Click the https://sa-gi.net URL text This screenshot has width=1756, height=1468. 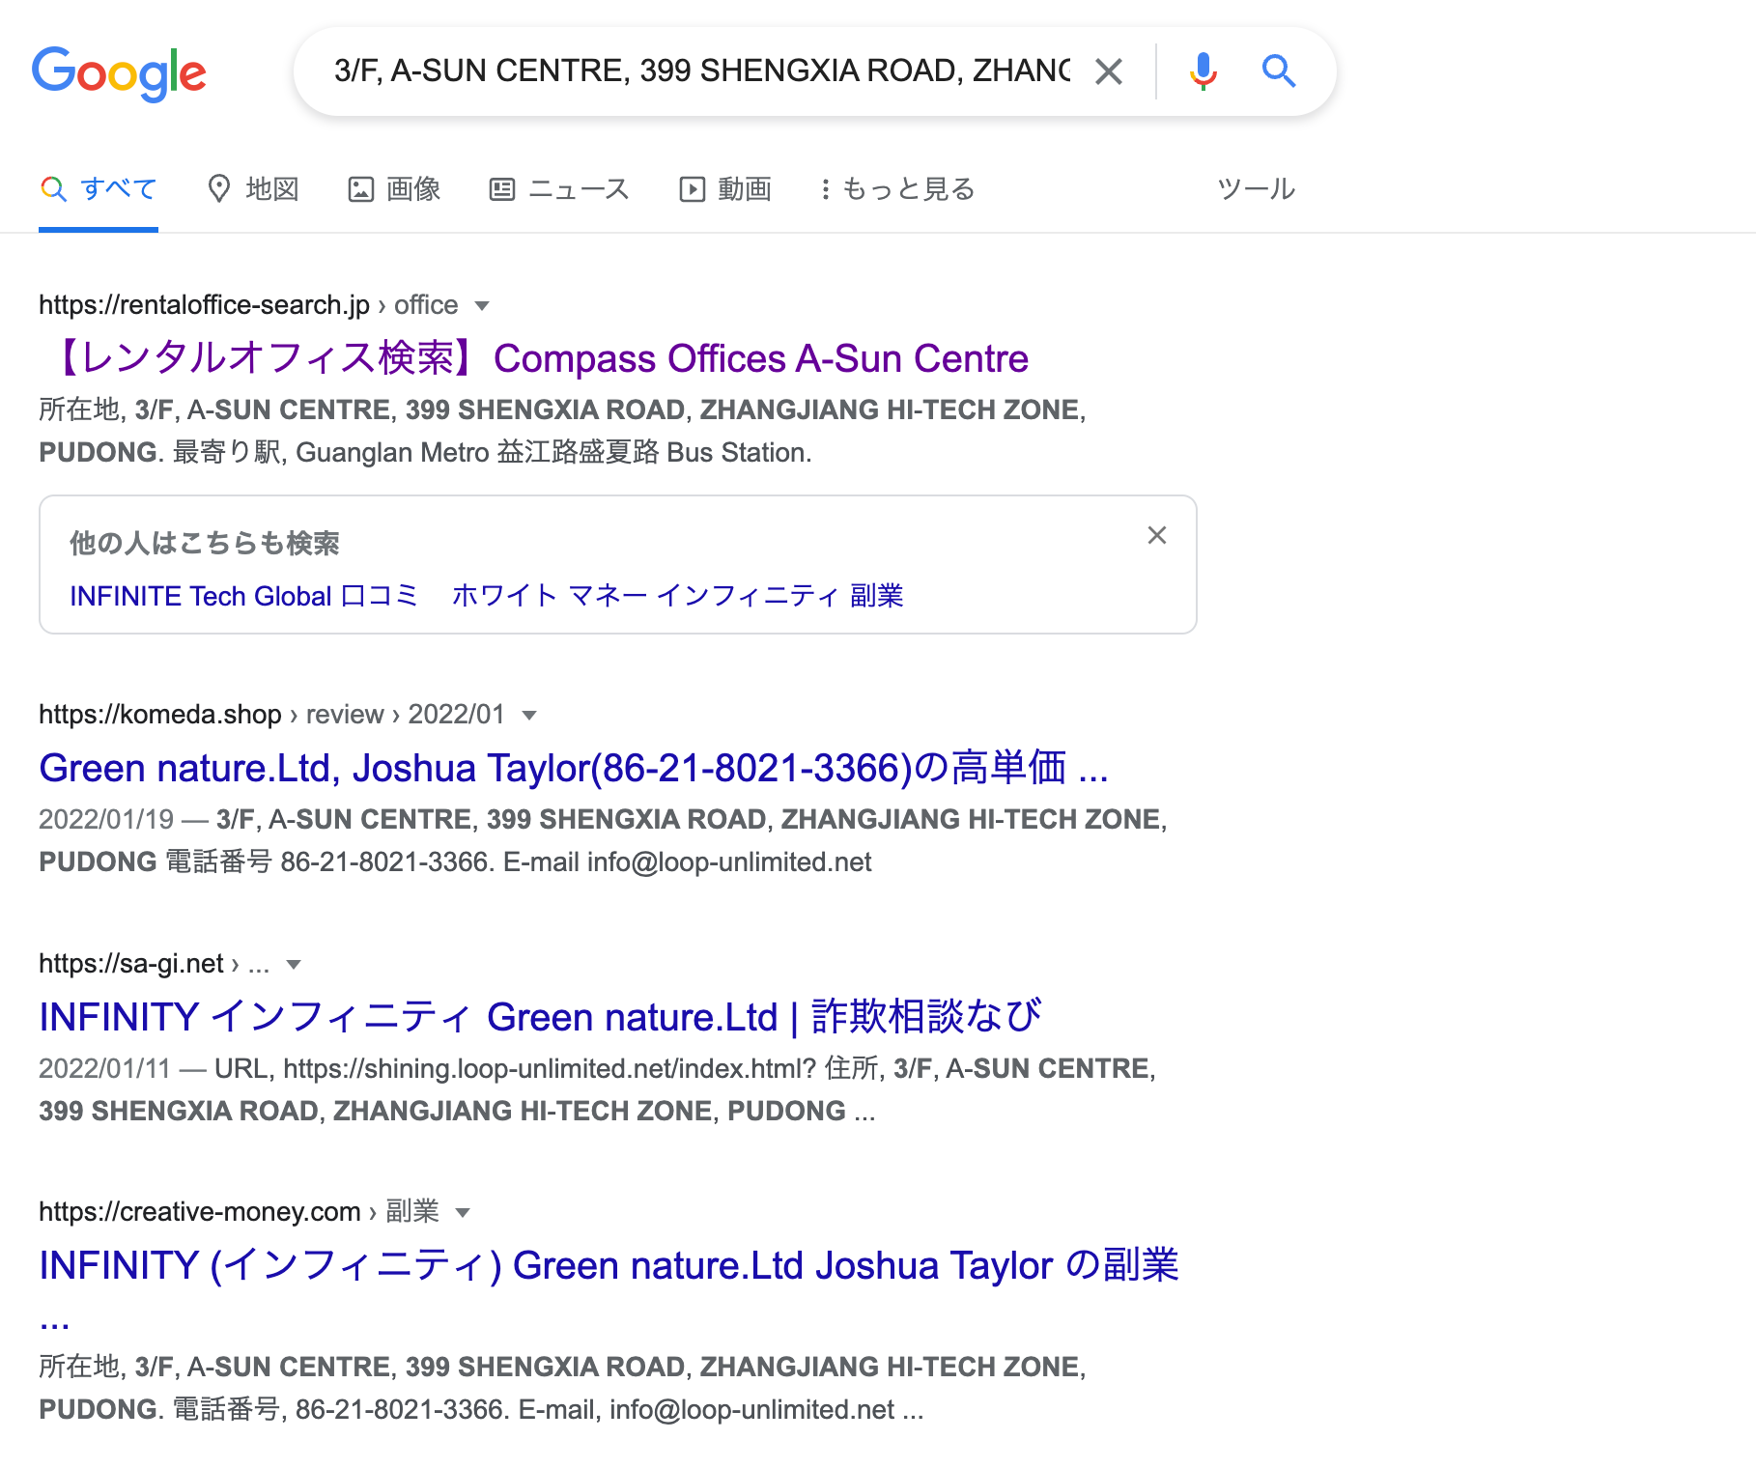point(131,964)
